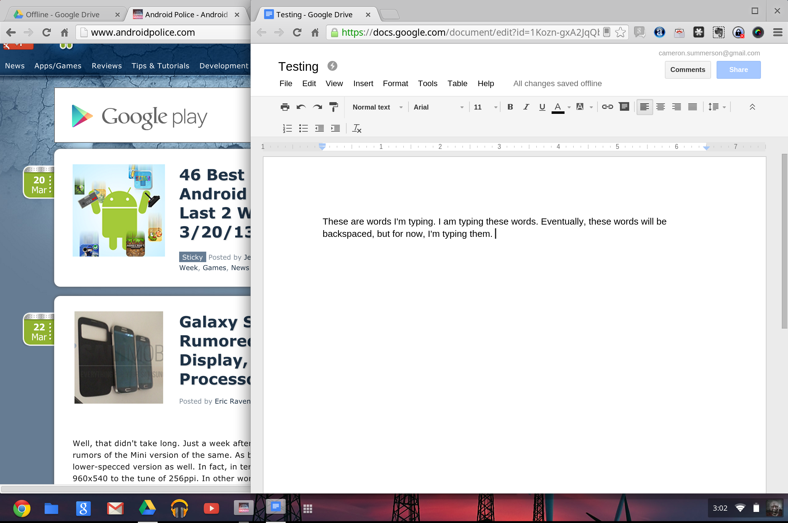Image resolution: width=788 pixels, height=523 pixels.
Task: Open Gmail from the shelf
Action: pos(115,508)
